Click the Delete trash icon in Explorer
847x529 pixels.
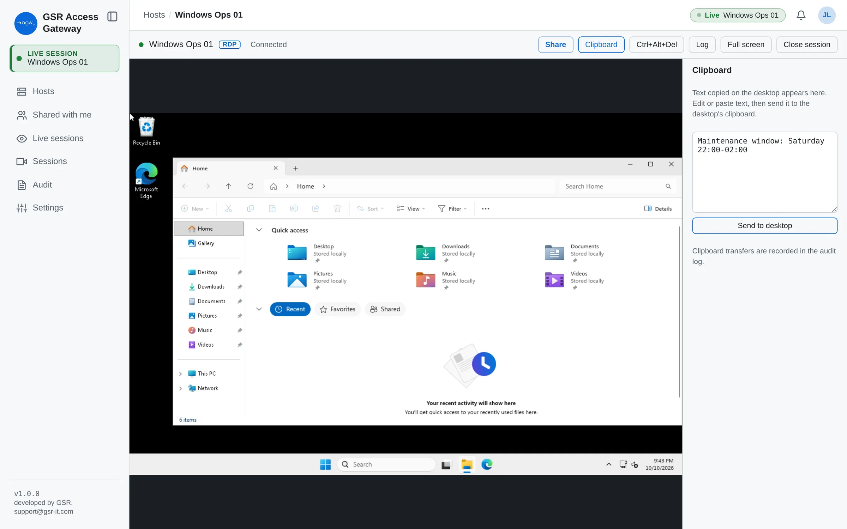coord(337,209)
